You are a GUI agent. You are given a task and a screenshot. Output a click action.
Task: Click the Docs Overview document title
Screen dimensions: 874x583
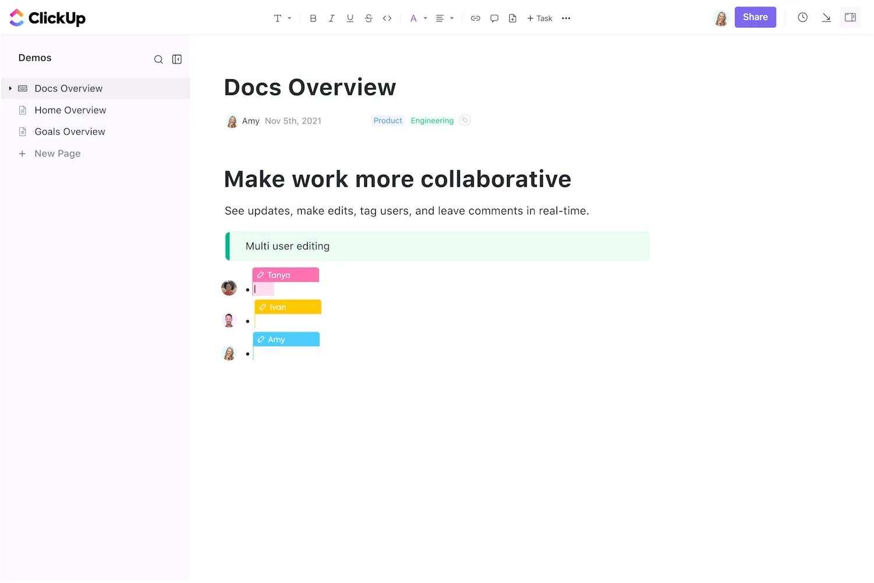pyautogui.click(x=310, y=87)
